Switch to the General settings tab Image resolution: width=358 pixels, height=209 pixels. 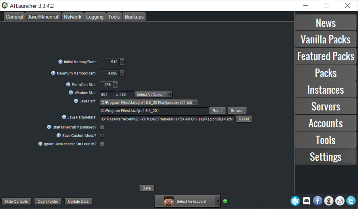coord(14,17)
